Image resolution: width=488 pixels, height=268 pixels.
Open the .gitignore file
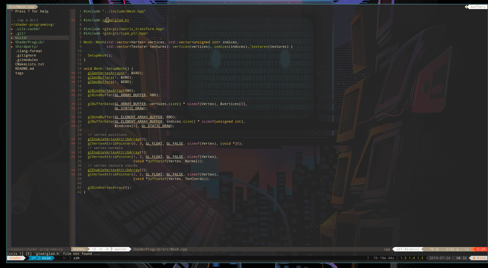point(26,55)
